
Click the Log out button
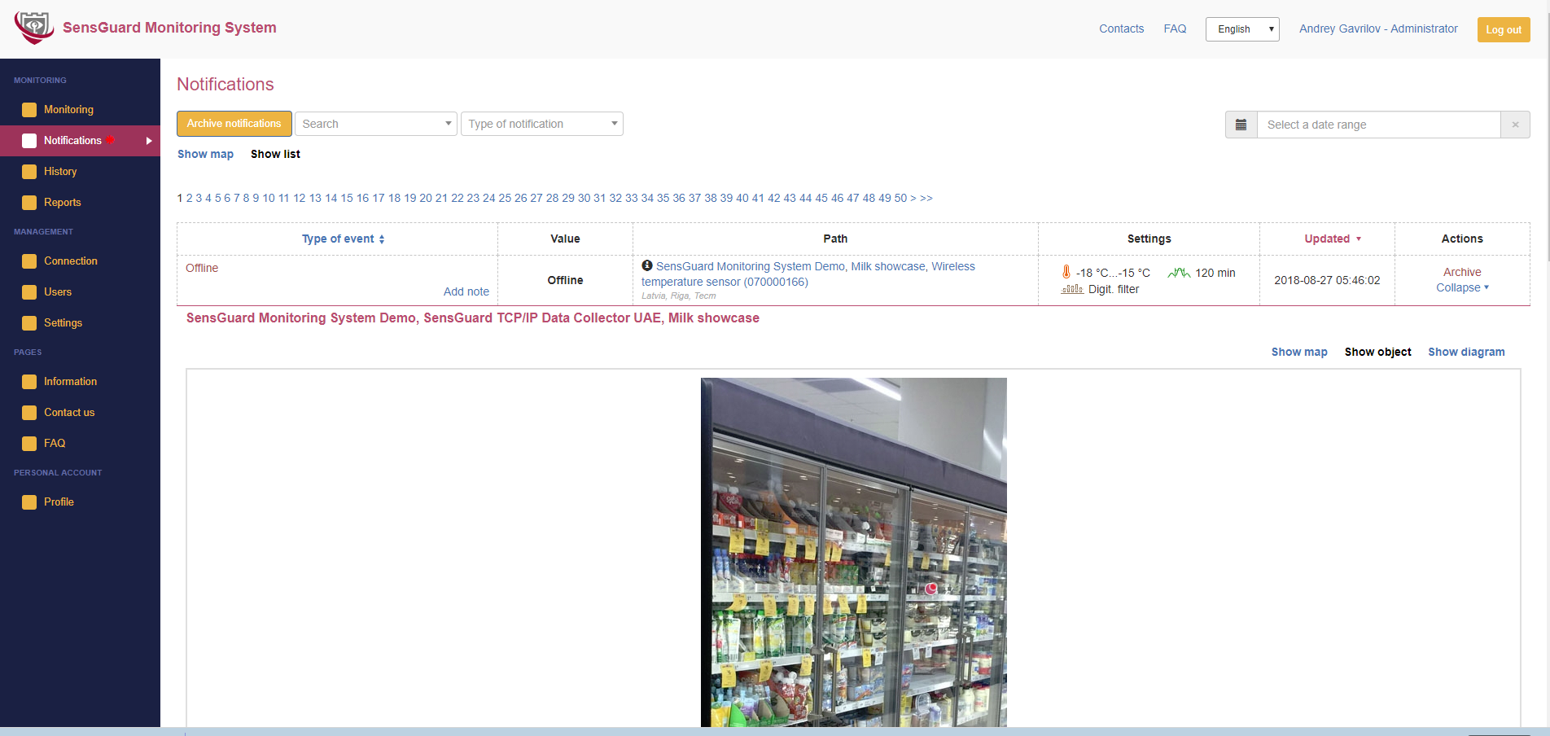click(1504, 29)
